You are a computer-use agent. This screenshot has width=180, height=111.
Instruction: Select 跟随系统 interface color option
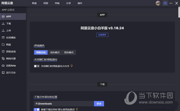pyautogui.click(x=41, y=52)
